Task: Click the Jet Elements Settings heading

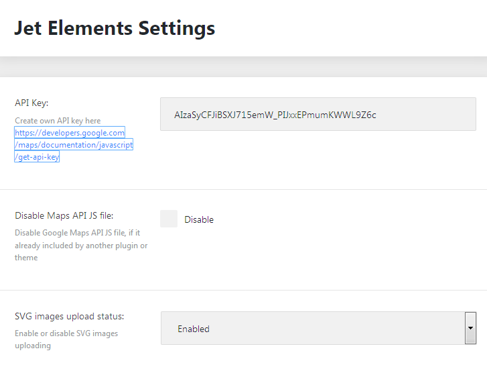Action: pos(115,28)
